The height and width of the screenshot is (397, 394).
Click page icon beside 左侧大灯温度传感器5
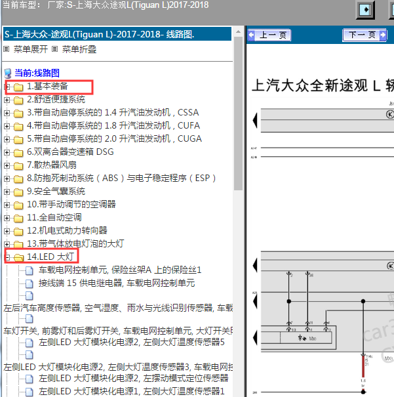click(30, 343)
